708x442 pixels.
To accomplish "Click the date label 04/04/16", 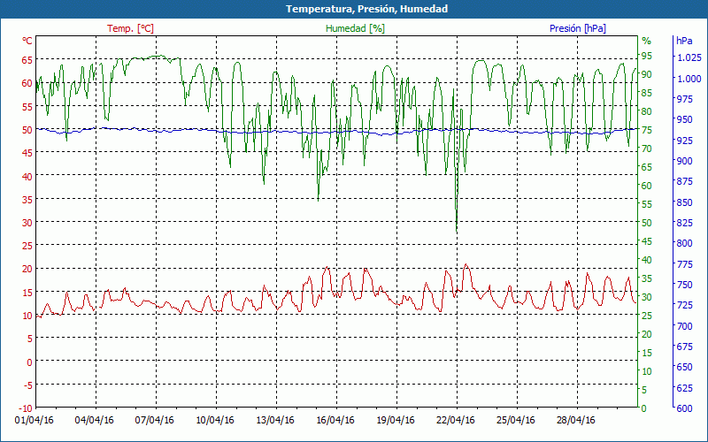I will pyautogui.click(x=95, y=420).
